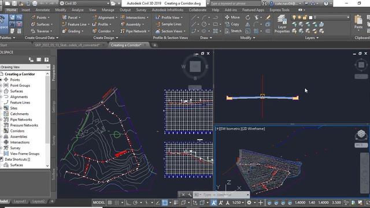Toggle grid display in status bar
The width and height of the screenshot is (370, 208).
click(x=110, y=203)
